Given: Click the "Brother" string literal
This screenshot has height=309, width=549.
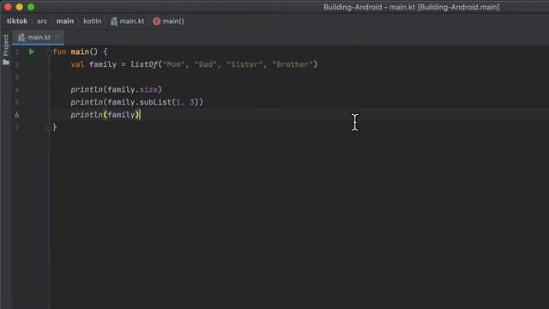Looking at the screenshot, I should (x=293, y=64).
